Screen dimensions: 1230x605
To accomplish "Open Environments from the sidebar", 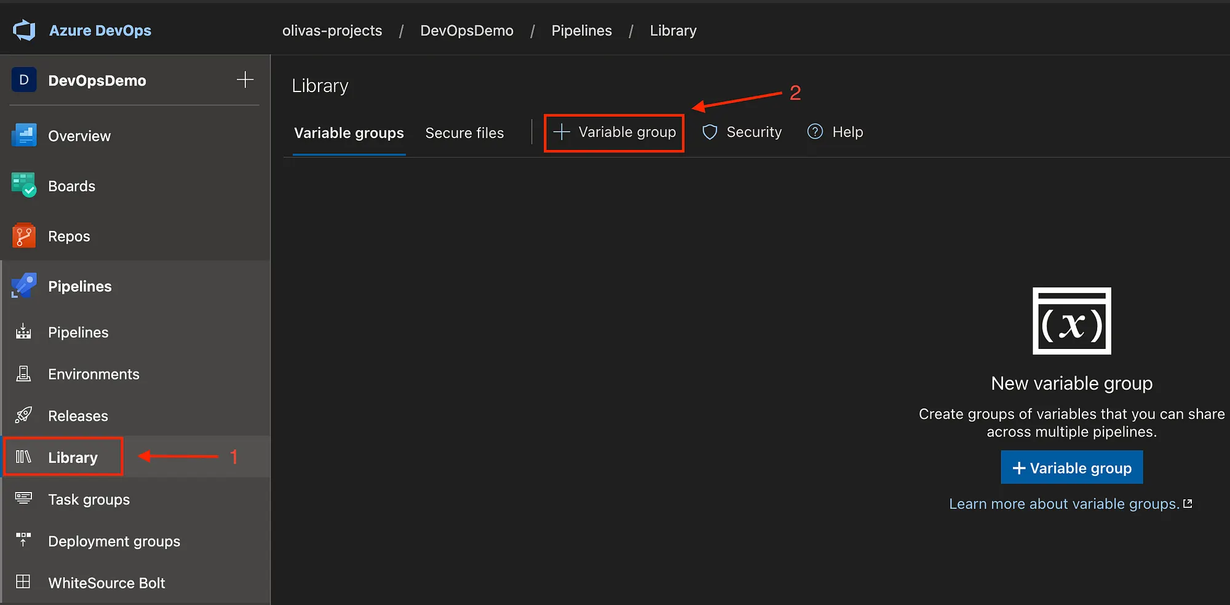I will [93, 374].
